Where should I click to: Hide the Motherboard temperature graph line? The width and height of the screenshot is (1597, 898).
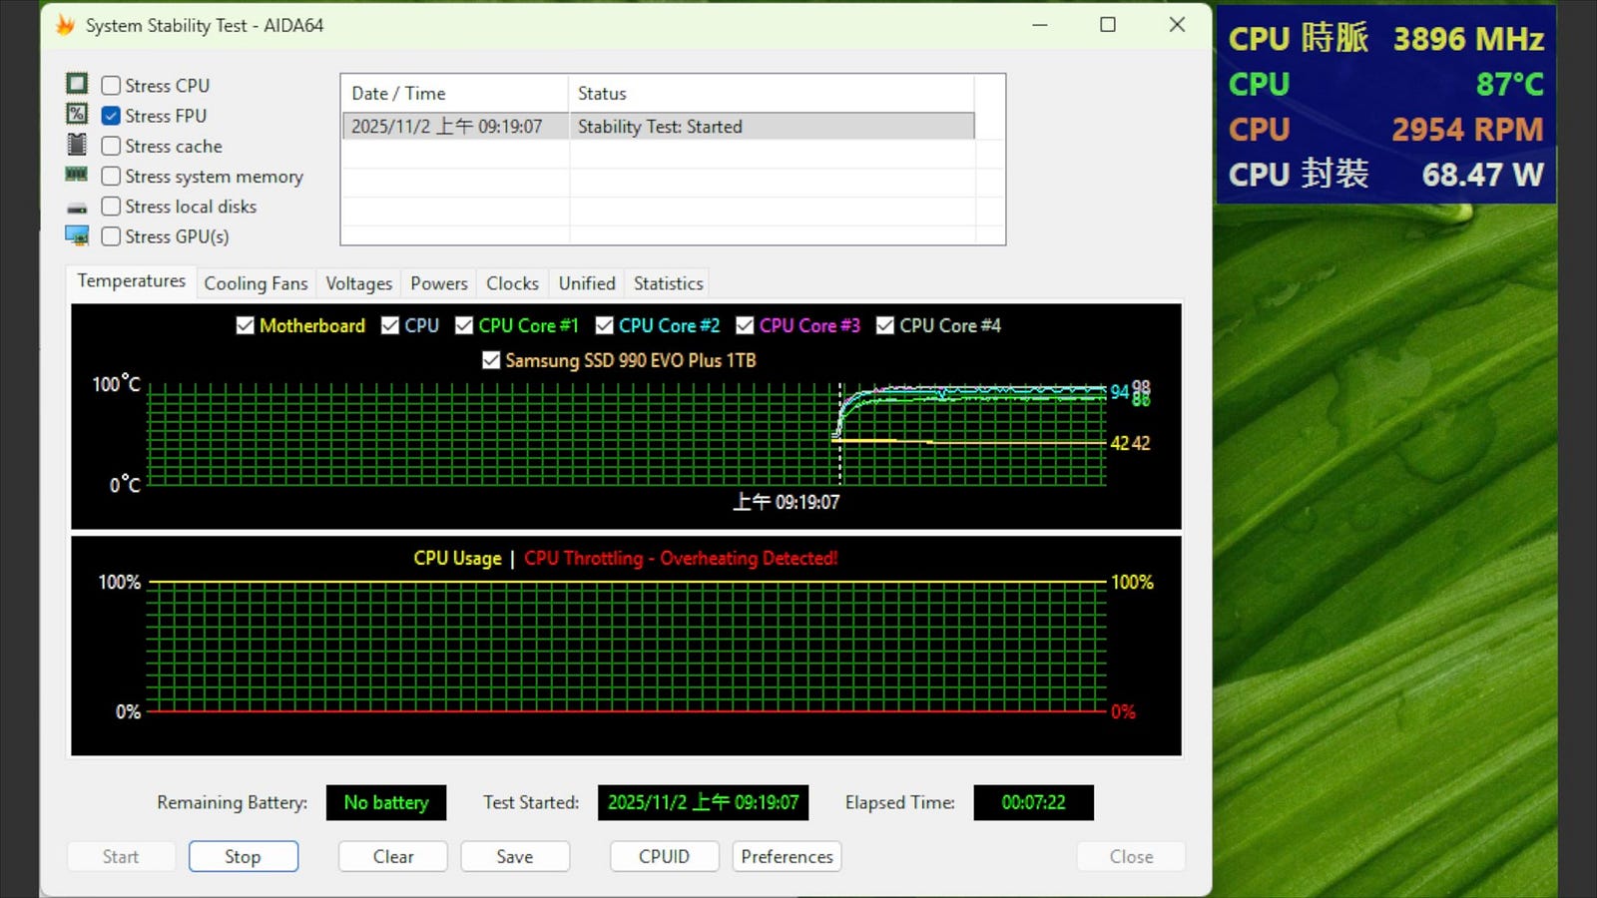tap(245, 325)
